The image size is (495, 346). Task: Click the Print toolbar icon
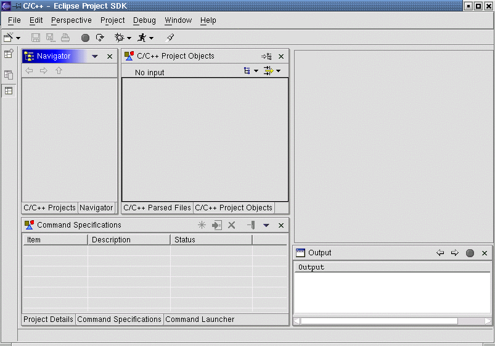coord(65,38)
